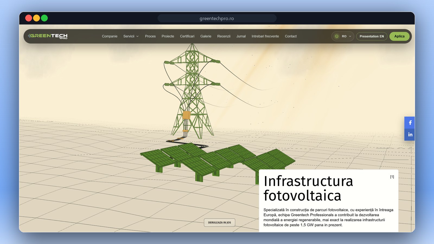
Task: Click the Facebook icon on the side
Action: click(410, 123)
